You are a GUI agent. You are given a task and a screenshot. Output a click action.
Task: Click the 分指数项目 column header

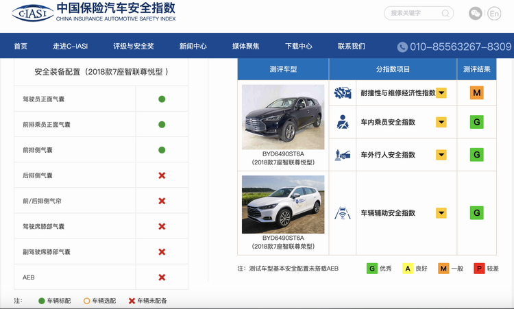click(x=393, y=69)
